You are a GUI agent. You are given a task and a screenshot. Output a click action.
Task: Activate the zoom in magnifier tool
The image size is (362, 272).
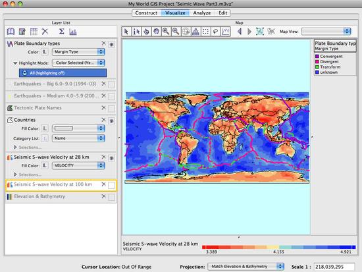pyautogui.click(x=166, y=32)
